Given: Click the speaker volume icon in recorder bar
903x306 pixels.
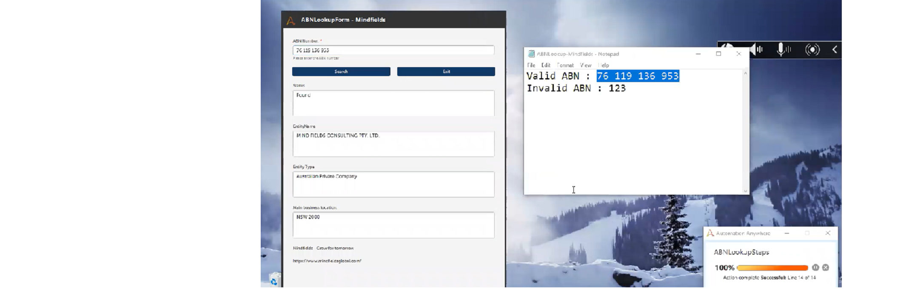Looking at the screenshot, I should 756,50.
